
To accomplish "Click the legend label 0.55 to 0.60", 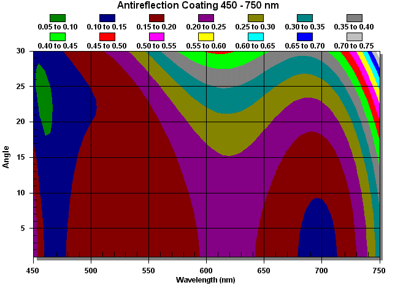I will tap(206, 46).
